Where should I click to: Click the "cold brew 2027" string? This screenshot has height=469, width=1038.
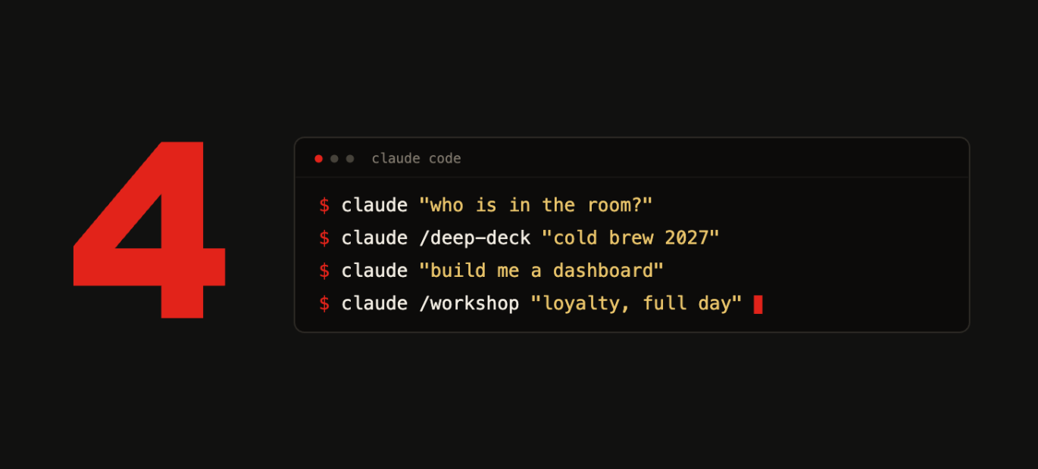pyautogui.click(x=630, y=238)
